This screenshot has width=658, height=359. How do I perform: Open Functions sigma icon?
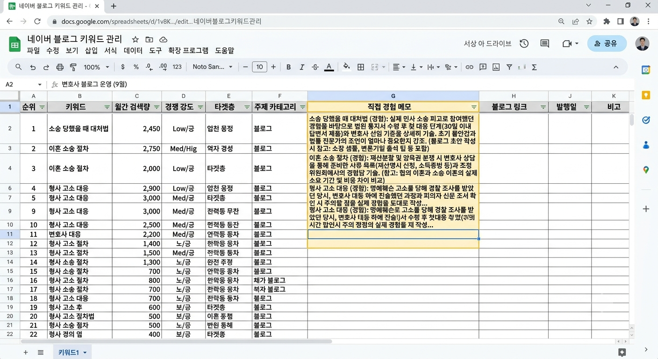534,67
